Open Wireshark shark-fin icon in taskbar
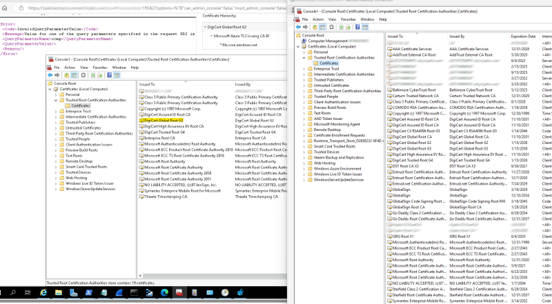552x304 pixels. point(119,293)
